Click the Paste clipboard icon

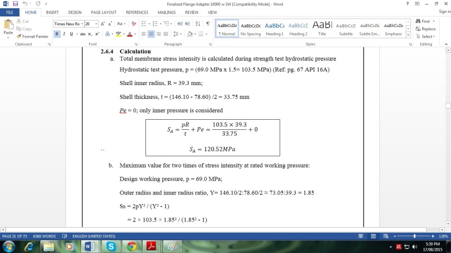pos(8,25)
